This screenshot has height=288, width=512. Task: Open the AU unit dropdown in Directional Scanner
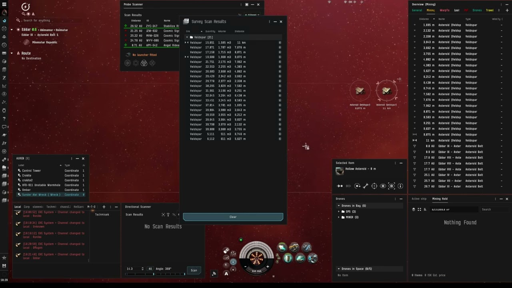point(150,269)
